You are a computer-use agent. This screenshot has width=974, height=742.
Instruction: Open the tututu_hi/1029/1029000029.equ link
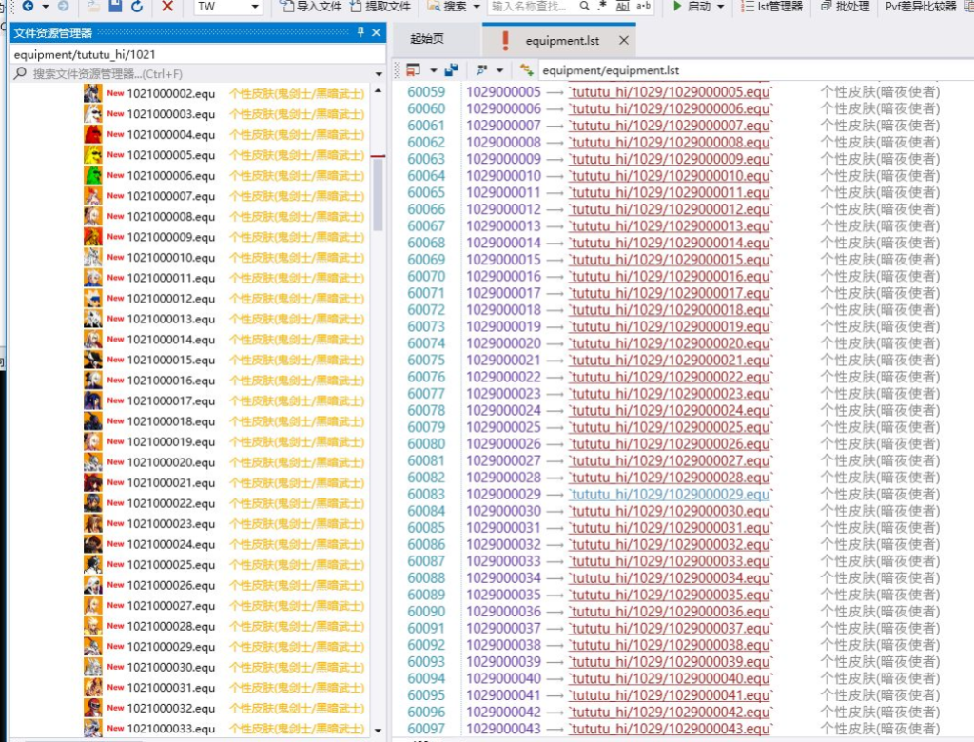tap(670, 495)
